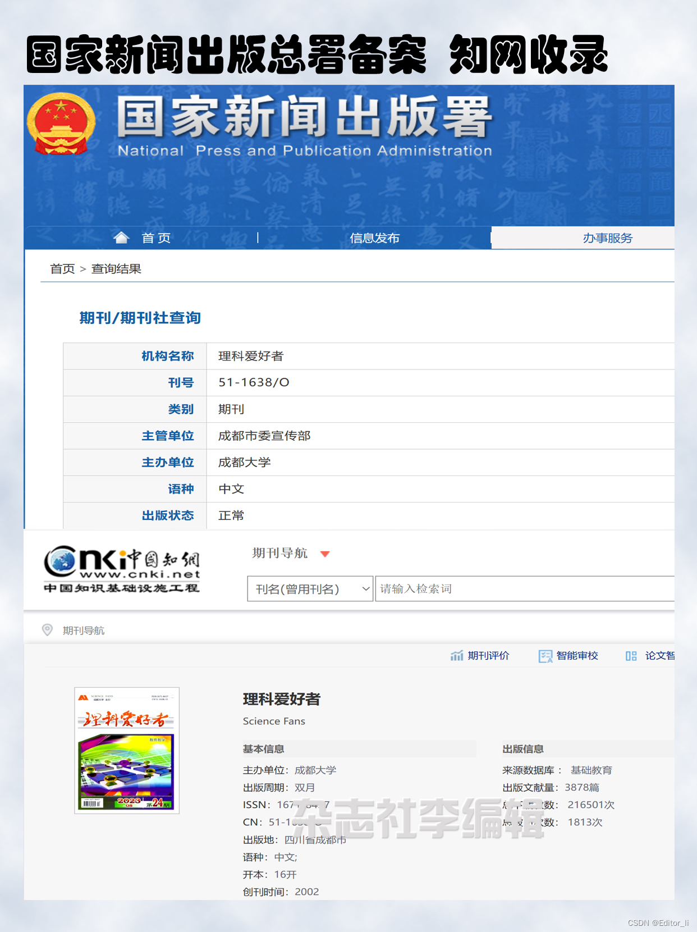The height and width of the screenshot is (932, 697).
Task: Click the 创刊时间: 2002 entry
Action: [281, 892]
